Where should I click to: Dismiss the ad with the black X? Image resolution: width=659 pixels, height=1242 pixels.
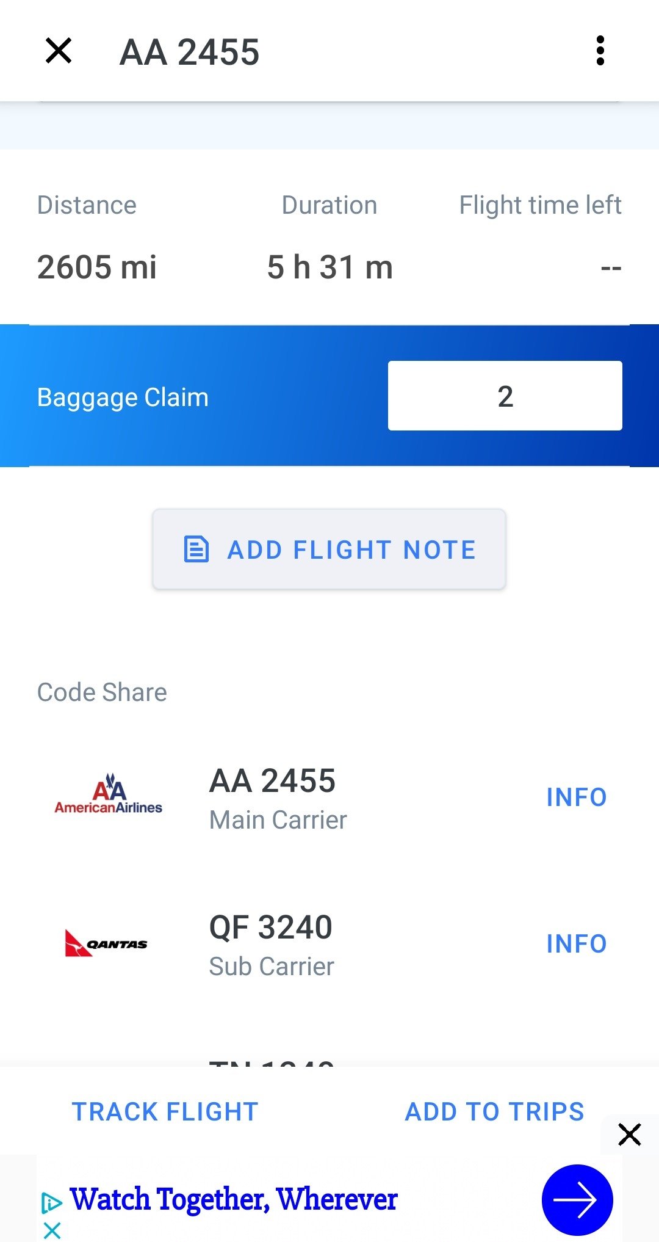pyautogui.click(x=629, y=1135)
